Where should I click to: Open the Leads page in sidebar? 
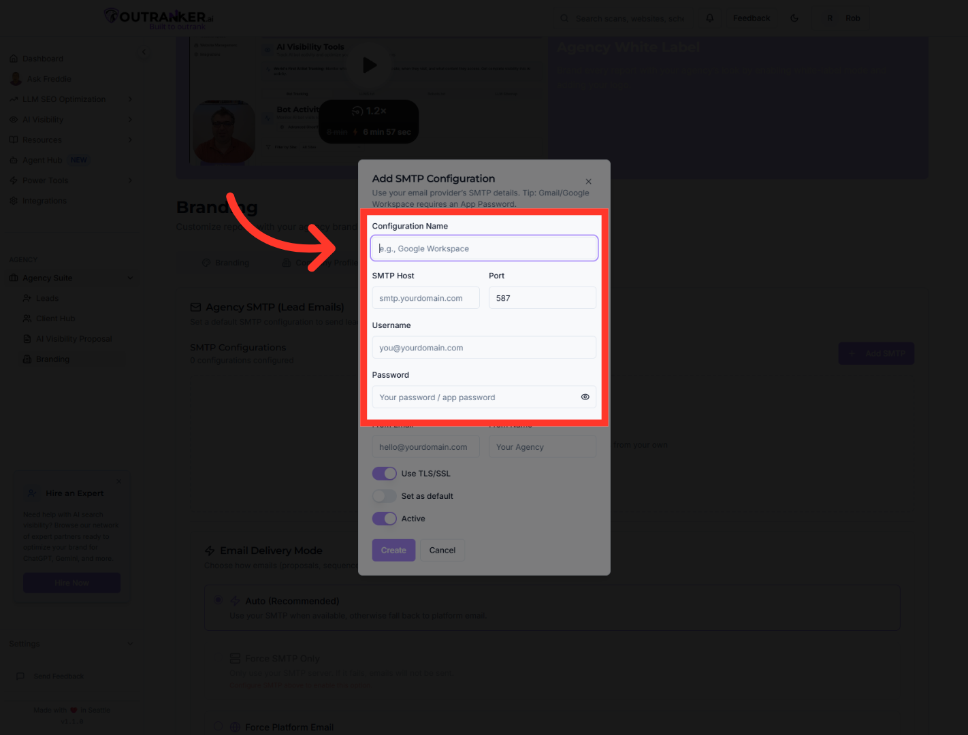coord(47,298)
